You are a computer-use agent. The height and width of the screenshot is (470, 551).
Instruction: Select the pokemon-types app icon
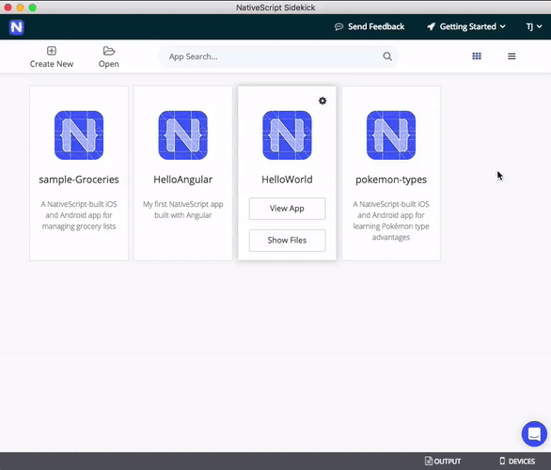(391, 135)
